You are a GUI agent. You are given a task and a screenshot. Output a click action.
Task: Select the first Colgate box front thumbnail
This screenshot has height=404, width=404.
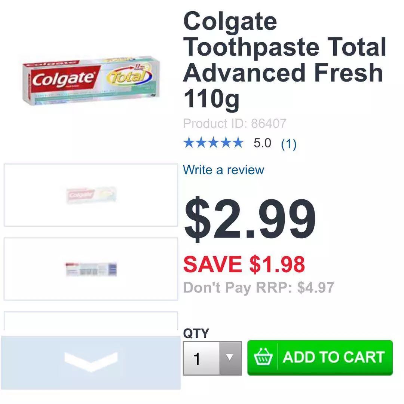coord(91,195)
